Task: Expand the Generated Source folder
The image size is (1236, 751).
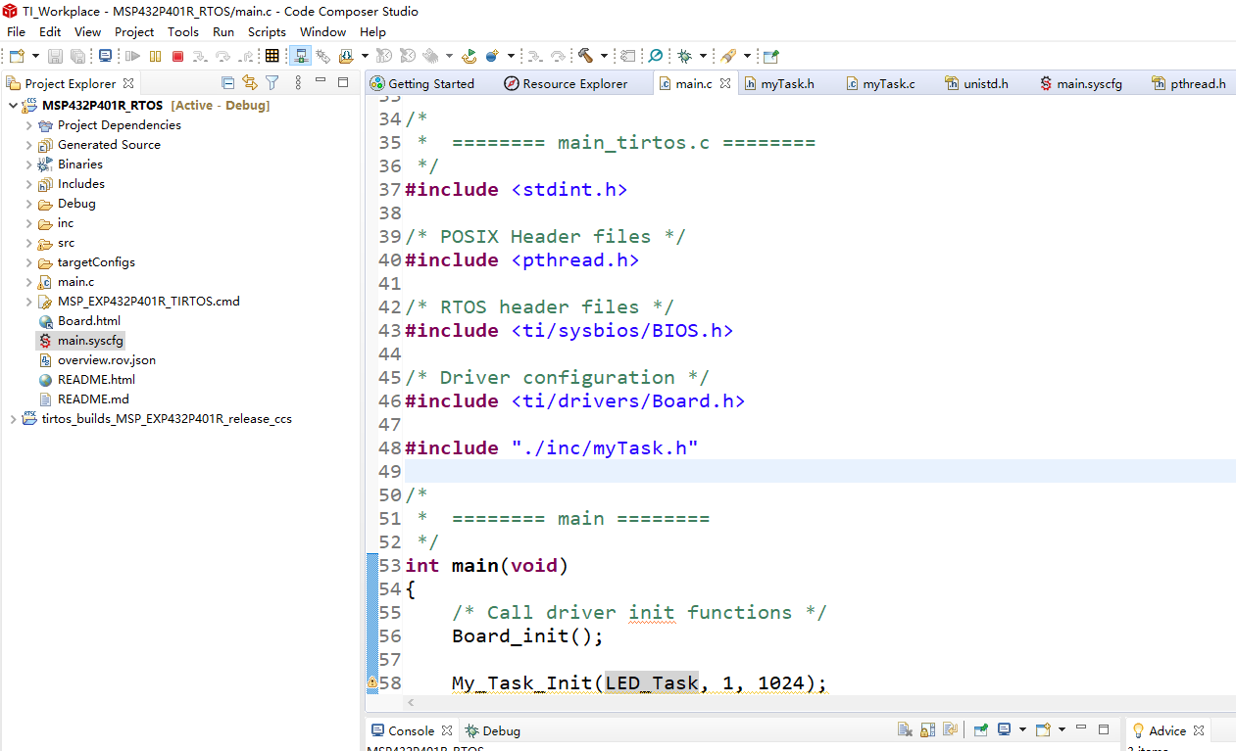Action: (x=29, y=145)
